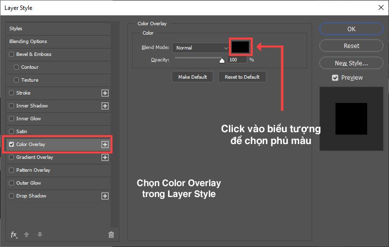Close the Layer Style dialog

coord(381,7)
